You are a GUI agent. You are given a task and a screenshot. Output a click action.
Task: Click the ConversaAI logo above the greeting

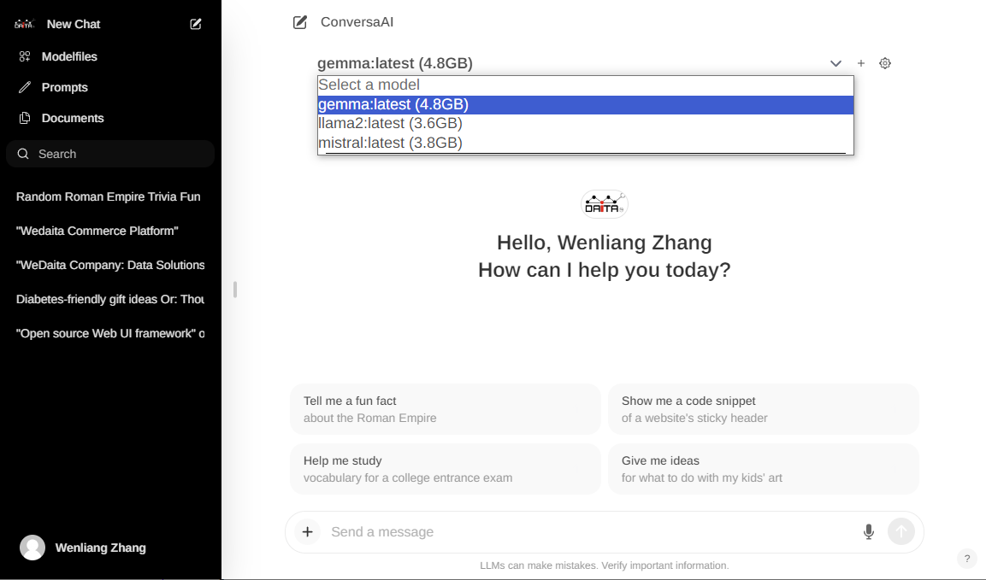pyautogui.click(x=605, y=204)
